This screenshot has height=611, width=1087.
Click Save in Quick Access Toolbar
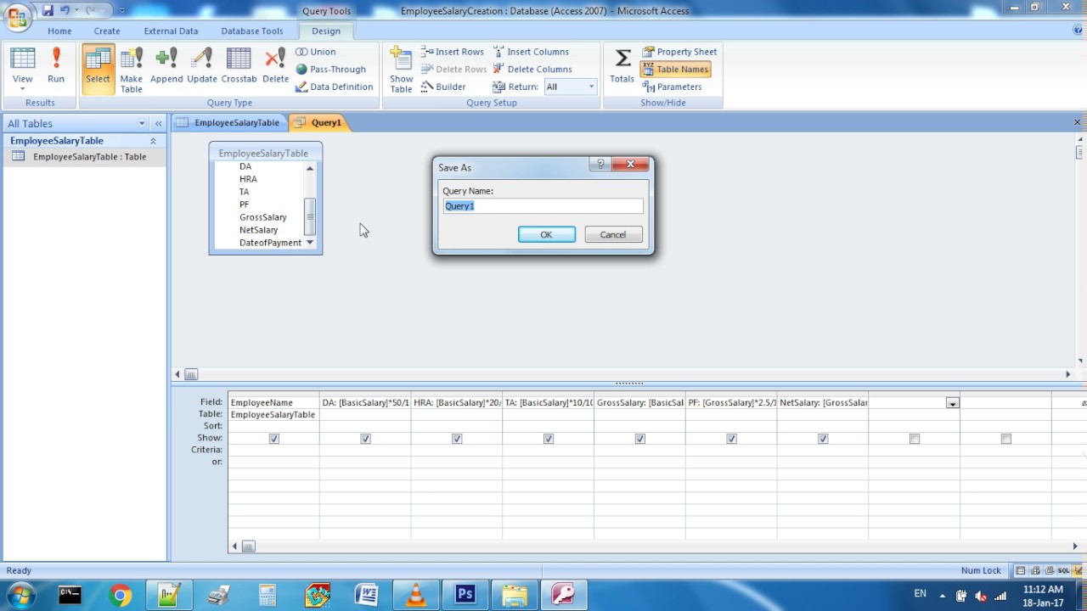(x=48, y=10)
